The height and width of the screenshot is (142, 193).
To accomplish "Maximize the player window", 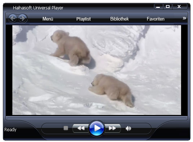I will pyautogui.click(x=168, y=6).
